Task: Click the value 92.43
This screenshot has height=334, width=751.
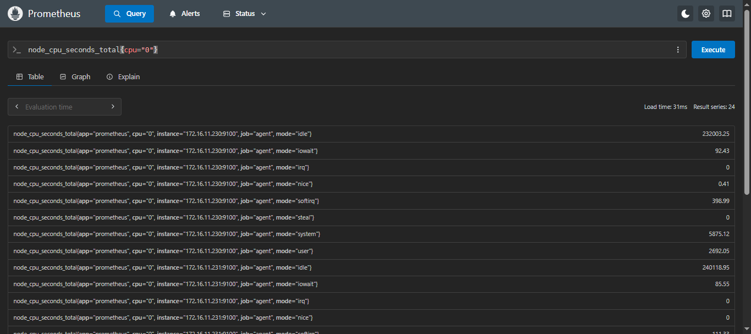Action: pos(722,151)
